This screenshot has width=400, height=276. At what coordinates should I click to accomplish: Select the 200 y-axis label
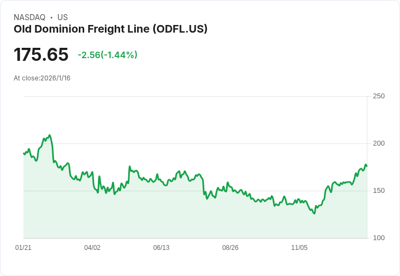379,143
